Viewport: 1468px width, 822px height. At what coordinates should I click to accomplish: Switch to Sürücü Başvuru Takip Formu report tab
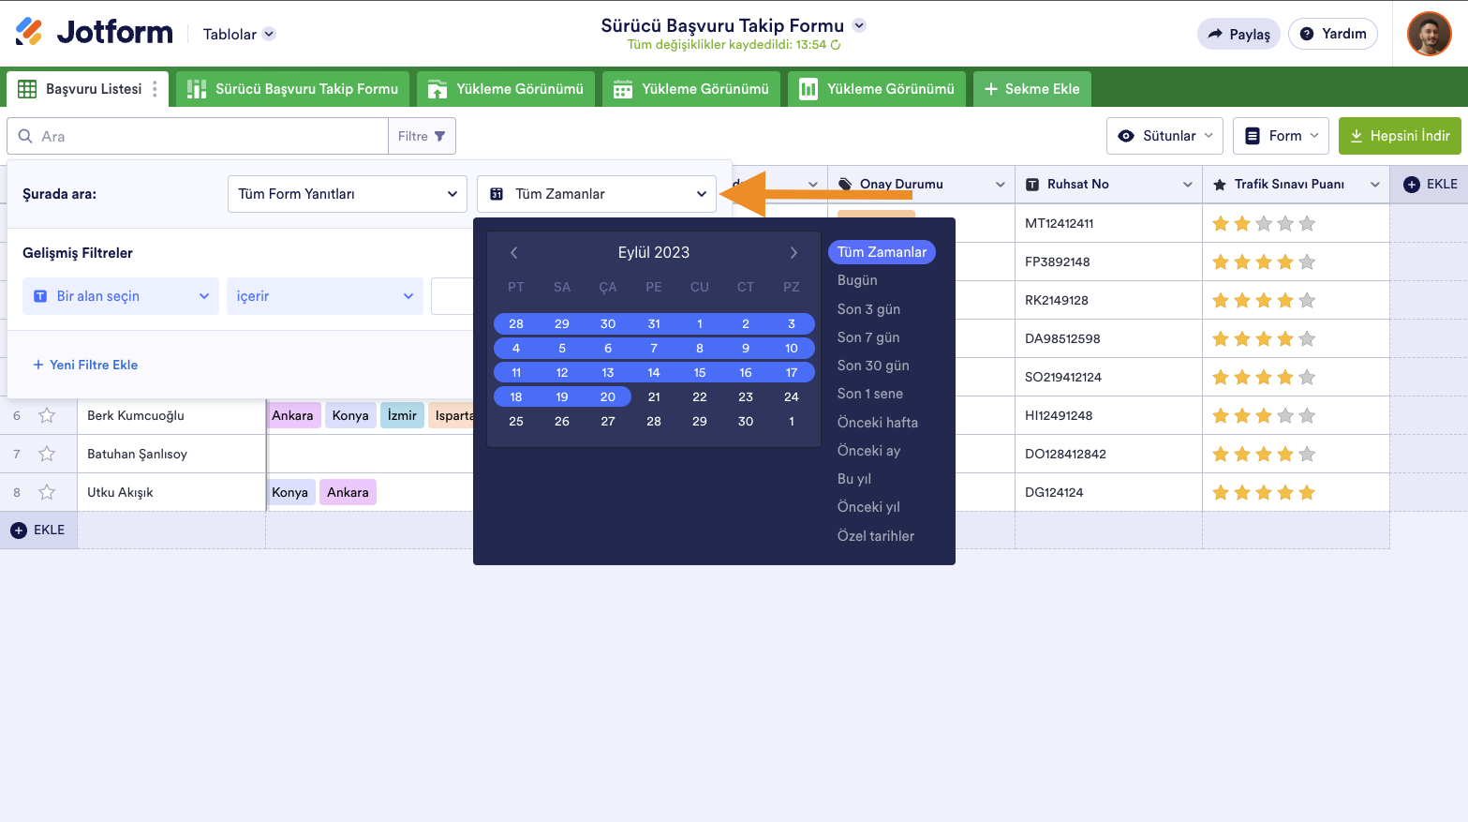pos(292,89)
